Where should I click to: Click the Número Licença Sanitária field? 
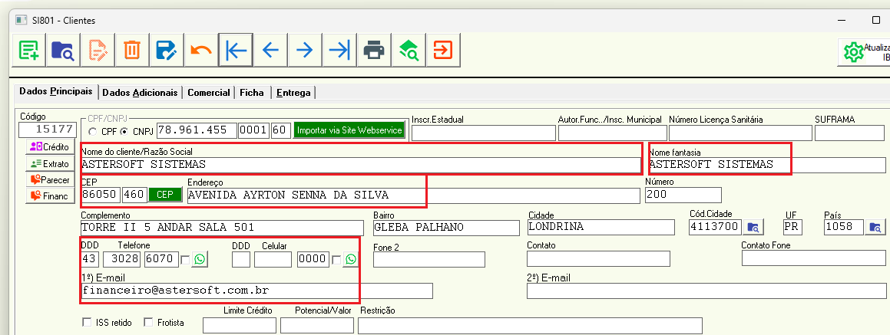click(x=740, y=133)
